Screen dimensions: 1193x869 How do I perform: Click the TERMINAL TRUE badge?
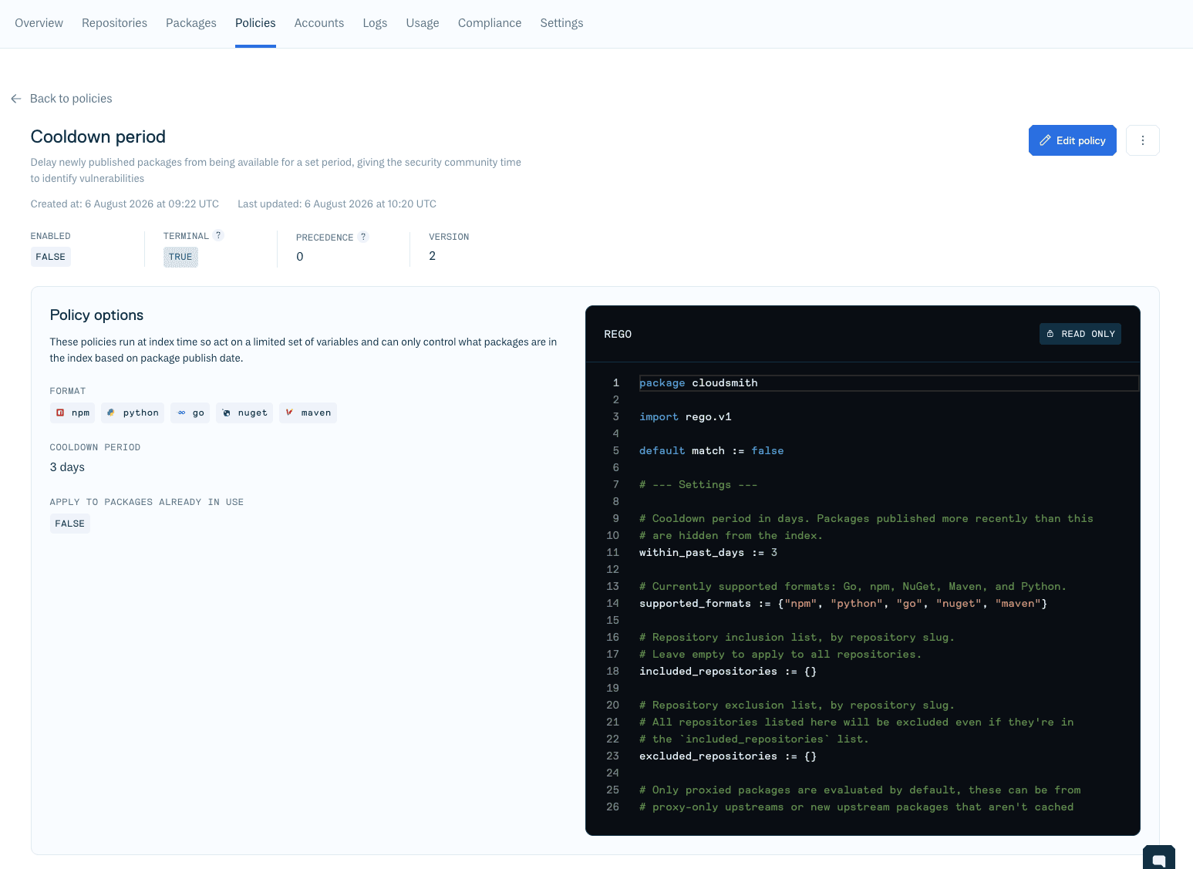(x=180, y=257)
